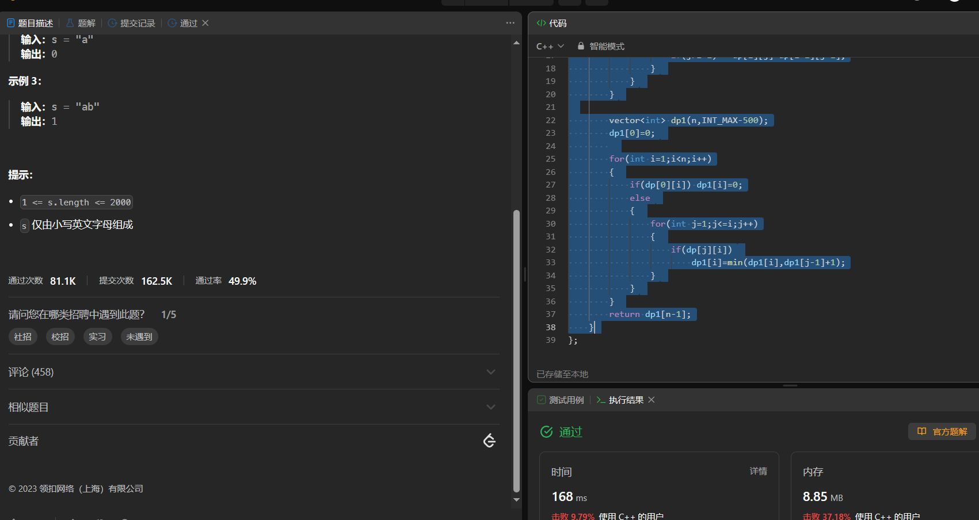Click the 'vector<int> dp1' code line
This screenshot has width=979, height=520.
coord(688,120)
